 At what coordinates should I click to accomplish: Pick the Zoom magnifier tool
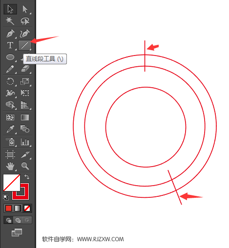coord(25,166)
